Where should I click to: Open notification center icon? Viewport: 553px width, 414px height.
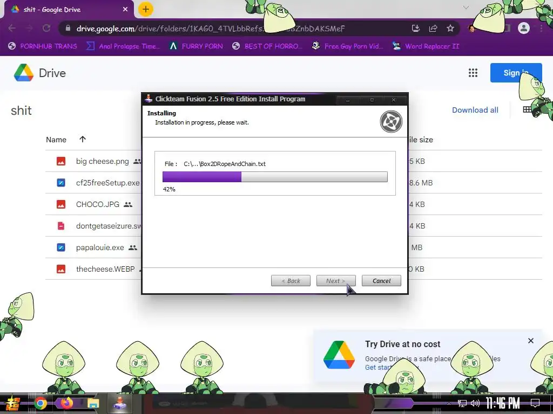[x=535, y=403]
